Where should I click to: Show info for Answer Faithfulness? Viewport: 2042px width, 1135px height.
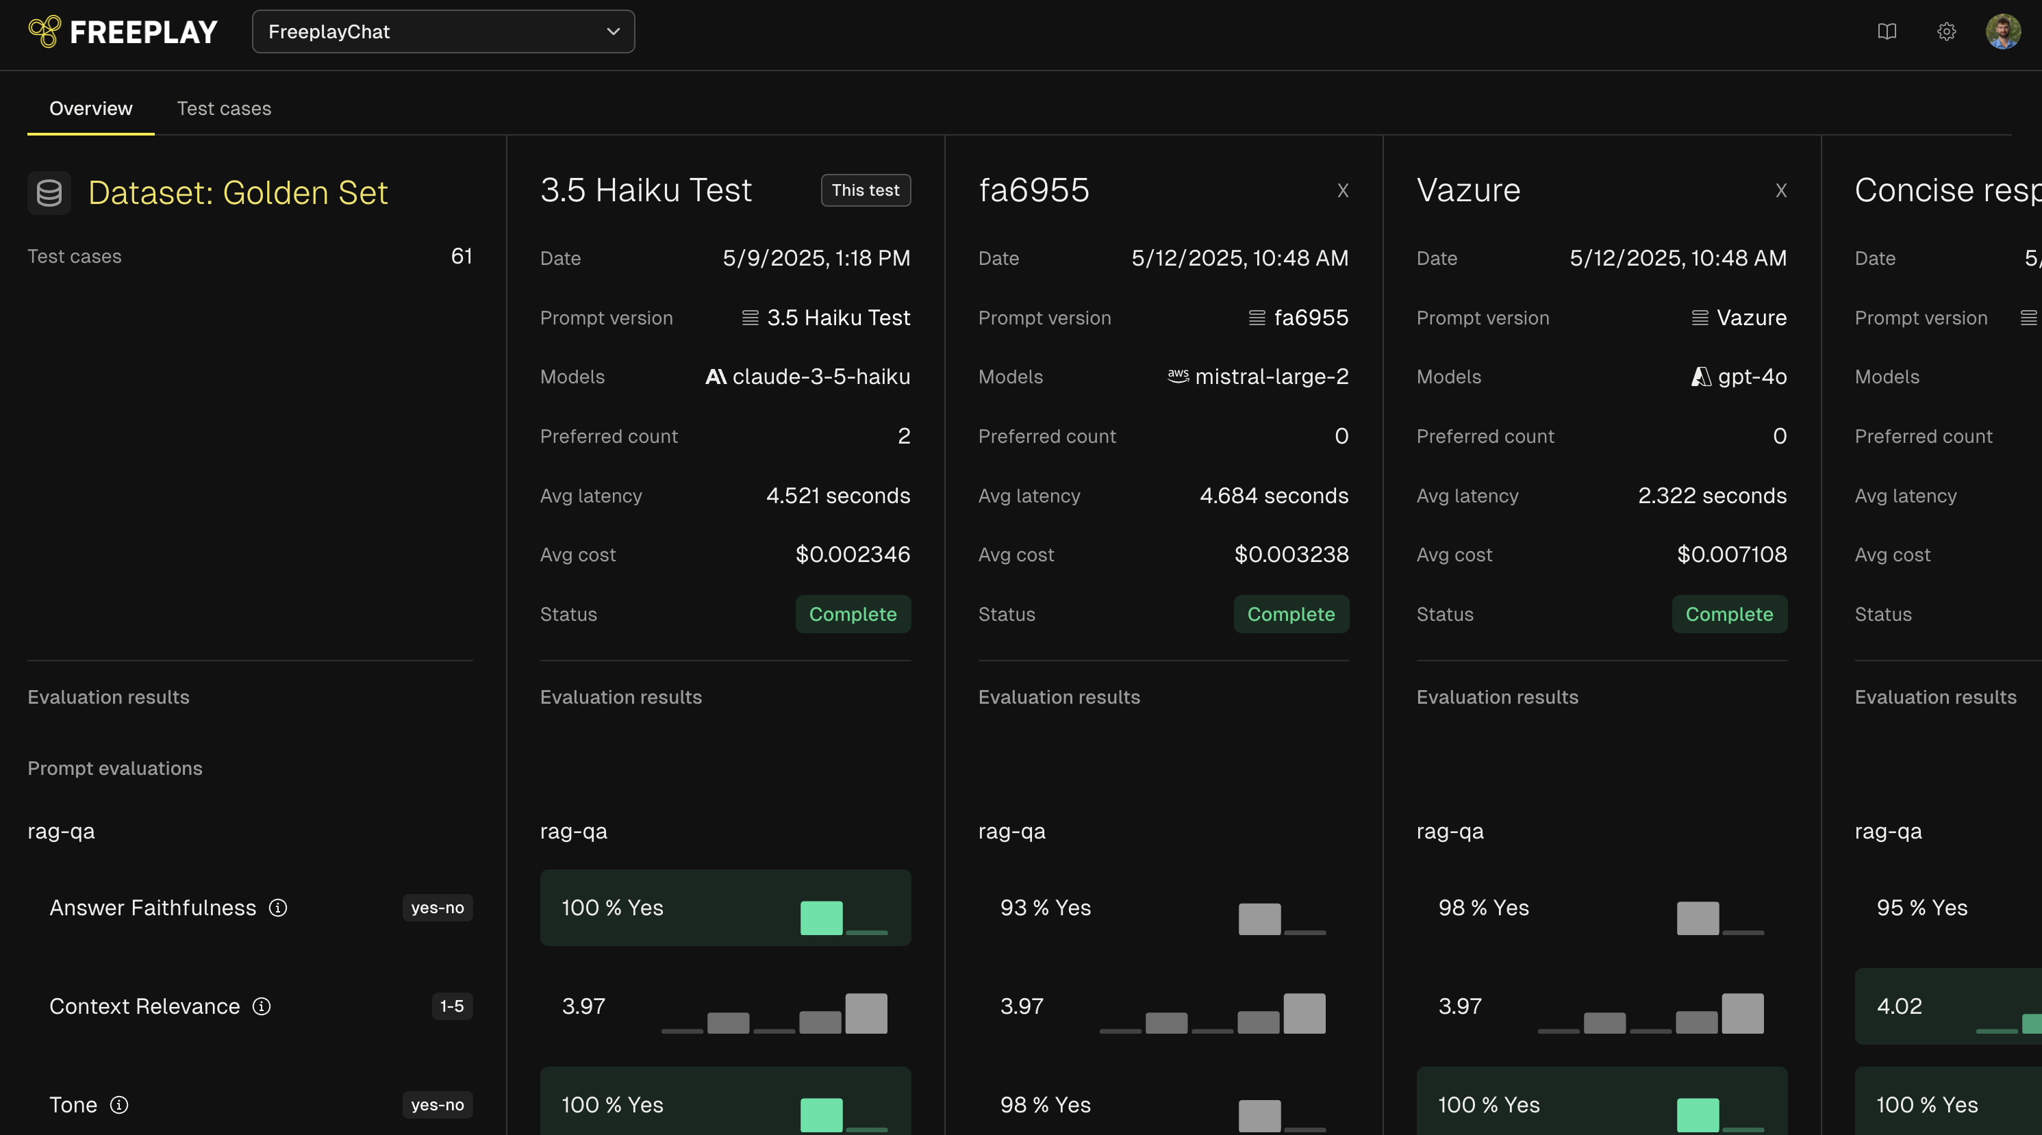277,908
